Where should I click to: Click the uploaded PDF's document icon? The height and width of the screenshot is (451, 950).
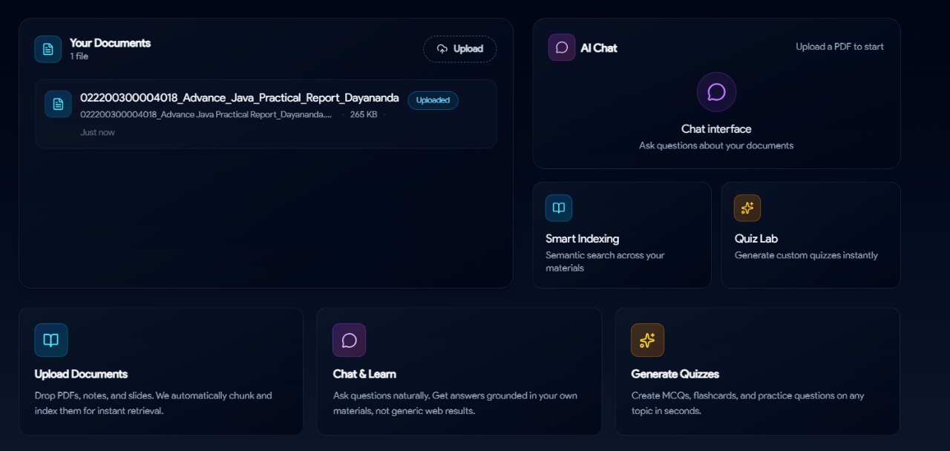click(x=58, y=104)
